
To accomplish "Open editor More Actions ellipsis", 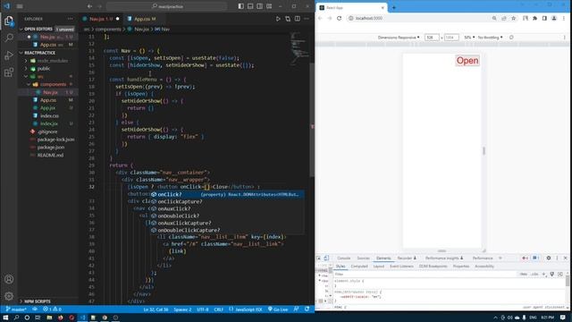I will tap(307, 19).
